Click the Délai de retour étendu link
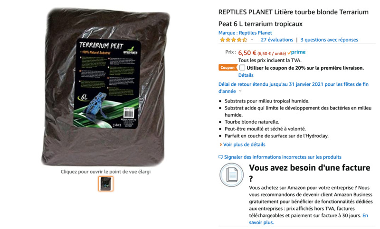 click(x=293, y=88)
